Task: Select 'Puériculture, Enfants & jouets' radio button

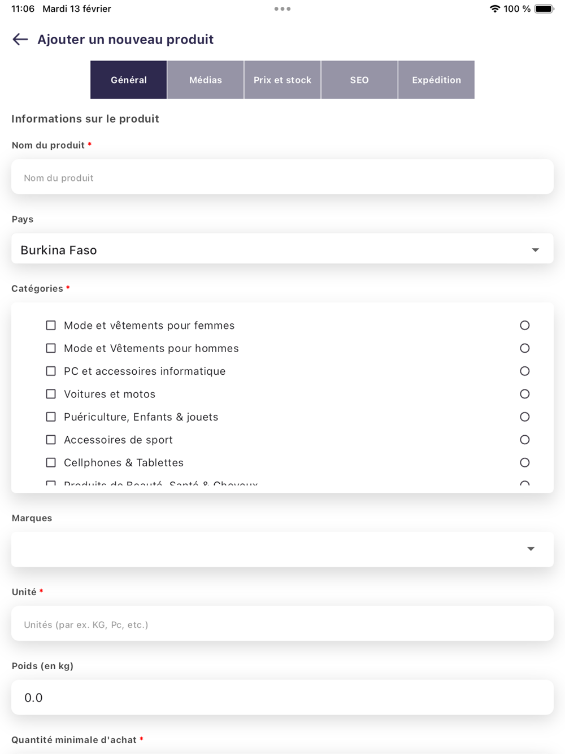Action: [x=525, y=417]
